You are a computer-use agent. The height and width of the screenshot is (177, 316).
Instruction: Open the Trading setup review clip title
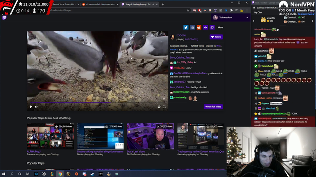pos(201,152)
